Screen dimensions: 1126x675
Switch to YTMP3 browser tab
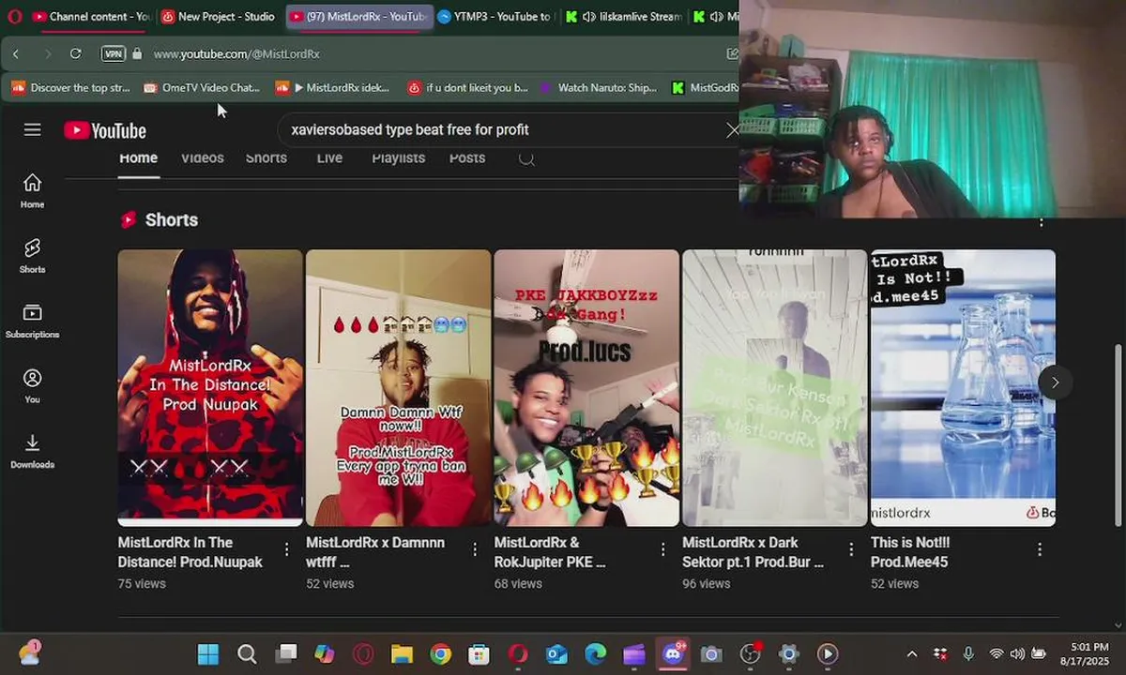[495, 16]
